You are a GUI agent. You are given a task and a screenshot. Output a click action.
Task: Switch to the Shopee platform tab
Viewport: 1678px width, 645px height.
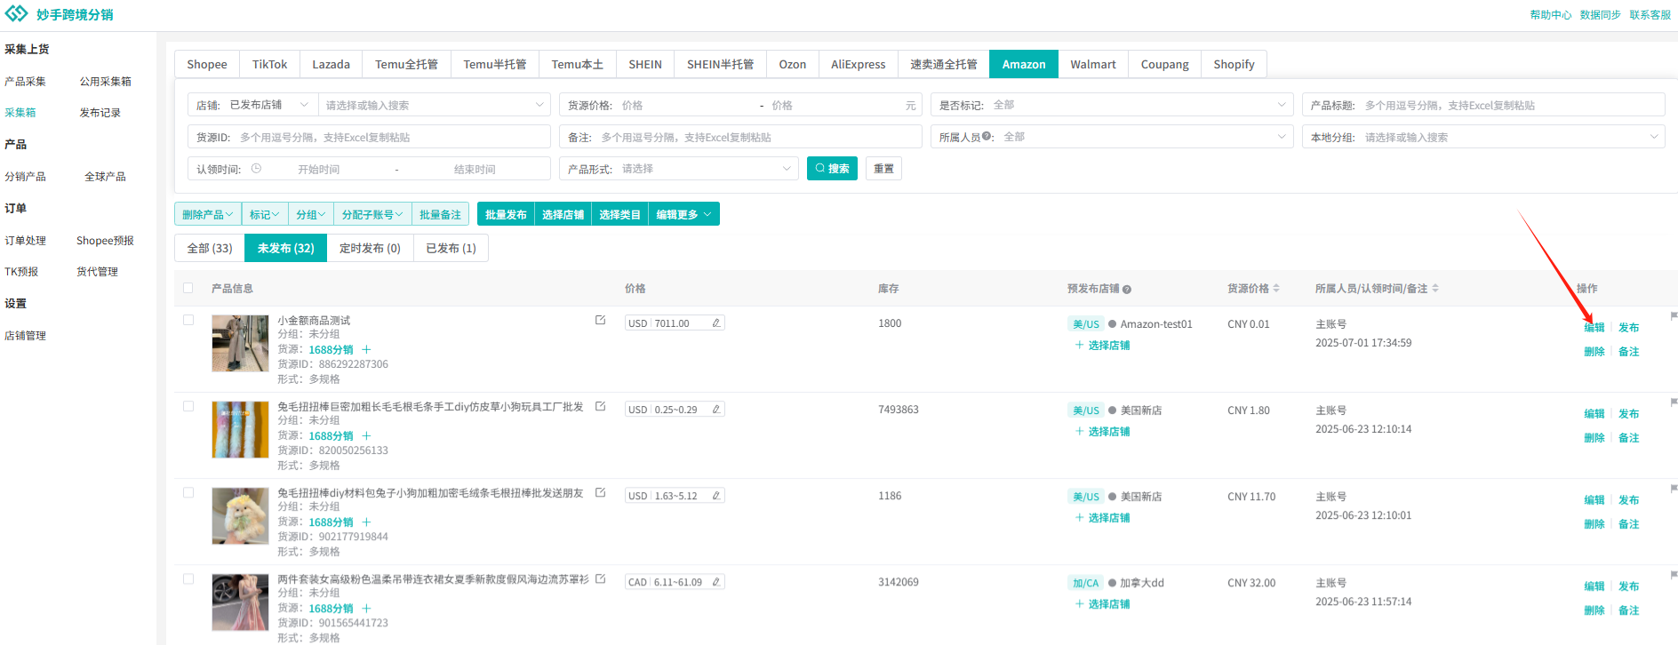[207, 64]
